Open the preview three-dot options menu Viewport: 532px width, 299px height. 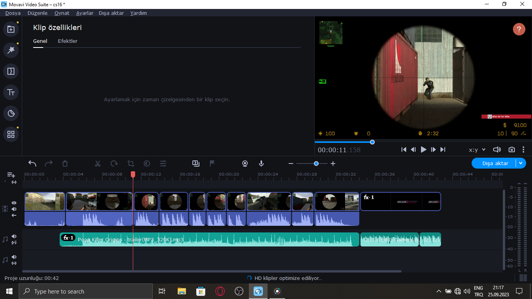click(x=523, y=149)
